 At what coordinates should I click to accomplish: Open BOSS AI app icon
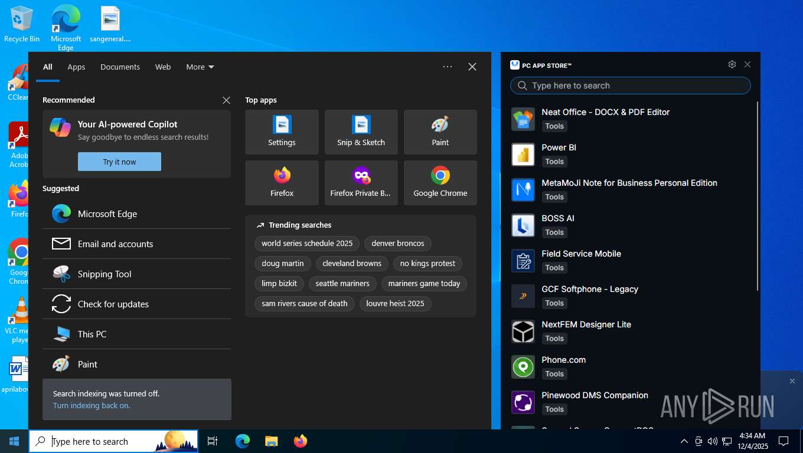pyautogui.click(x=523, y=225)
